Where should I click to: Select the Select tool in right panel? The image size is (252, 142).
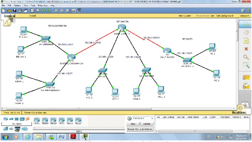tap(246, 24)
